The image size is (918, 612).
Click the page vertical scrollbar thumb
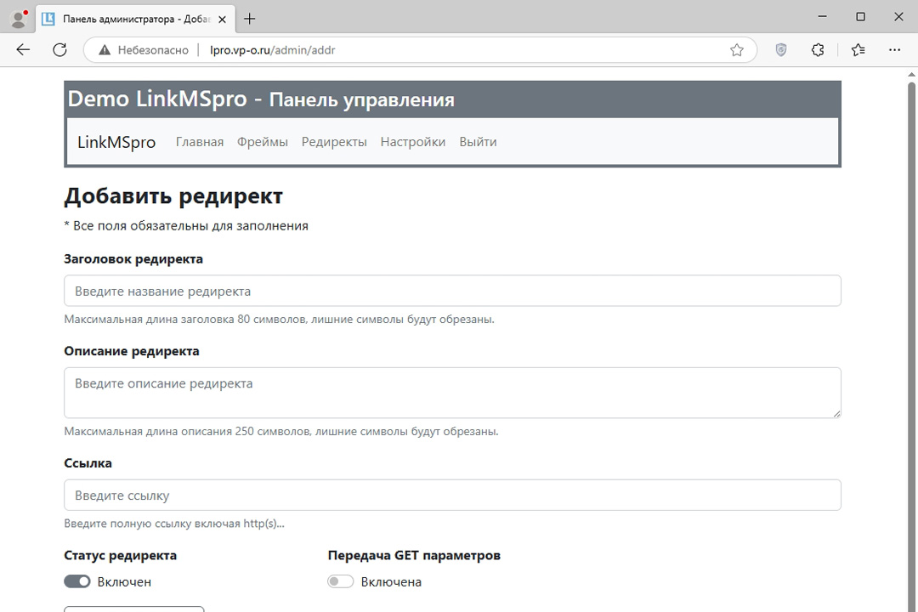[911, 346]
